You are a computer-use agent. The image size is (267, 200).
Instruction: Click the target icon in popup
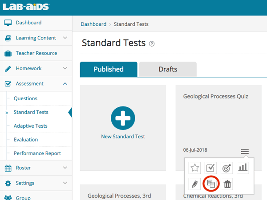pyautogui.click(x=227, y=168)
